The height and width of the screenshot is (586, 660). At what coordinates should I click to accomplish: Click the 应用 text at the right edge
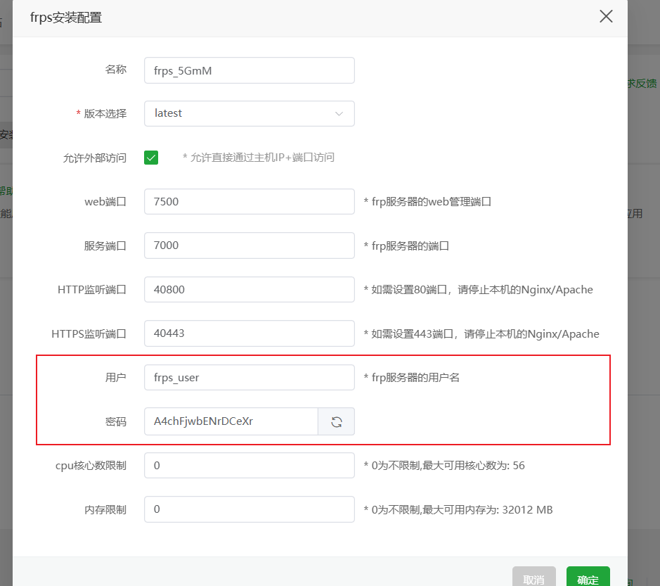click(x=635, y=214)
